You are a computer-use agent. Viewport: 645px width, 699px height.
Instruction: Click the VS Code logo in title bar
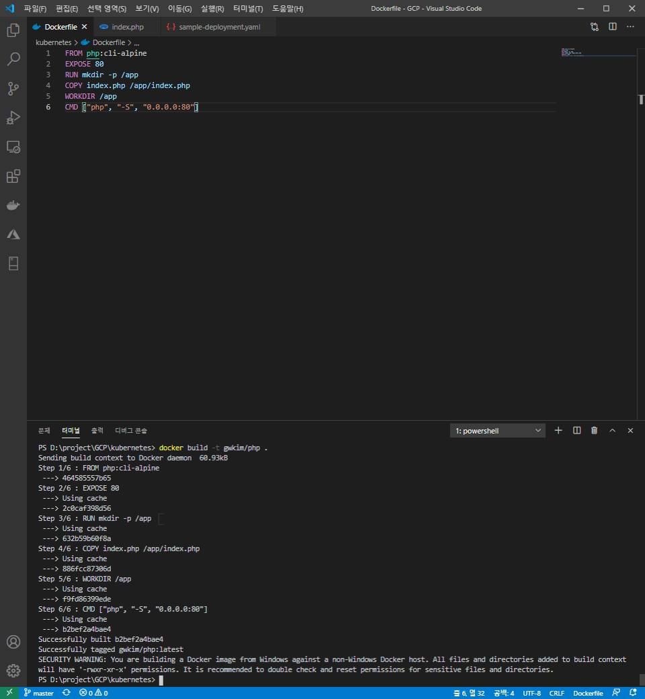pos(10,9)
